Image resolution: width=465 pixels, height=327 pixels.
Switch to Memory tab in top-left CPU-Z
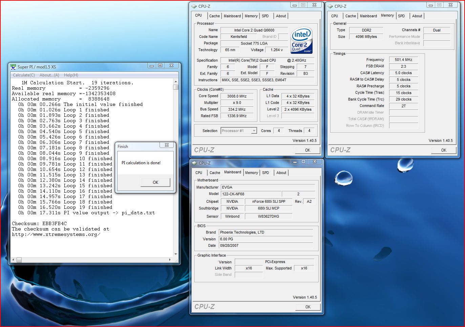point(251,16)
